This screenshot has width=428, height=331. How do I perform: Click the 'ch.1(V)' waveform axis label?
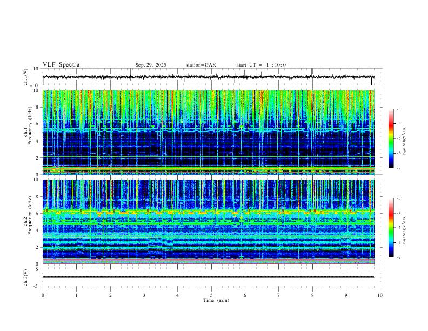tap(25, 77)
